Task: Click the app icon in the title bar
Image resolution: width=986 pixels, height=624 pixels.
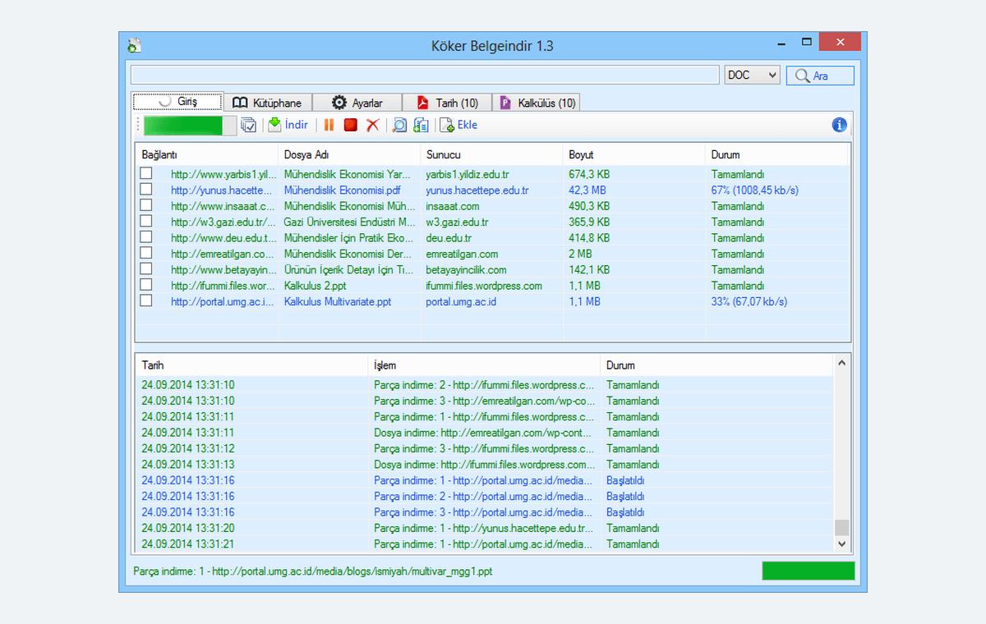Action: (x=136, y=45)
